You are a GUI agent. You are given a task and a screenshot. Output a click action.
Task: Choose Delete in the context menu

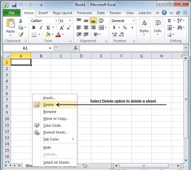click(55, 105)
